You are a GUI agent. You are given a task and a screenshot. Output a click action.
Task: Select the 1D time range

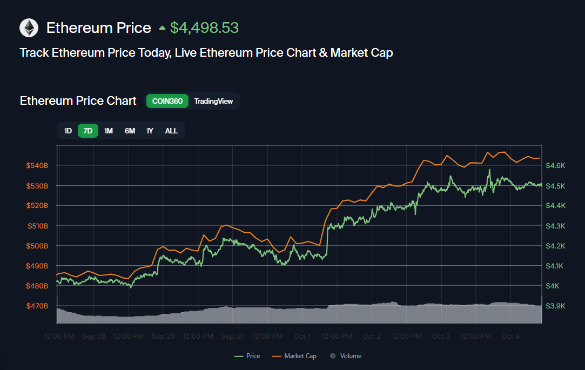tap(68, 131)
